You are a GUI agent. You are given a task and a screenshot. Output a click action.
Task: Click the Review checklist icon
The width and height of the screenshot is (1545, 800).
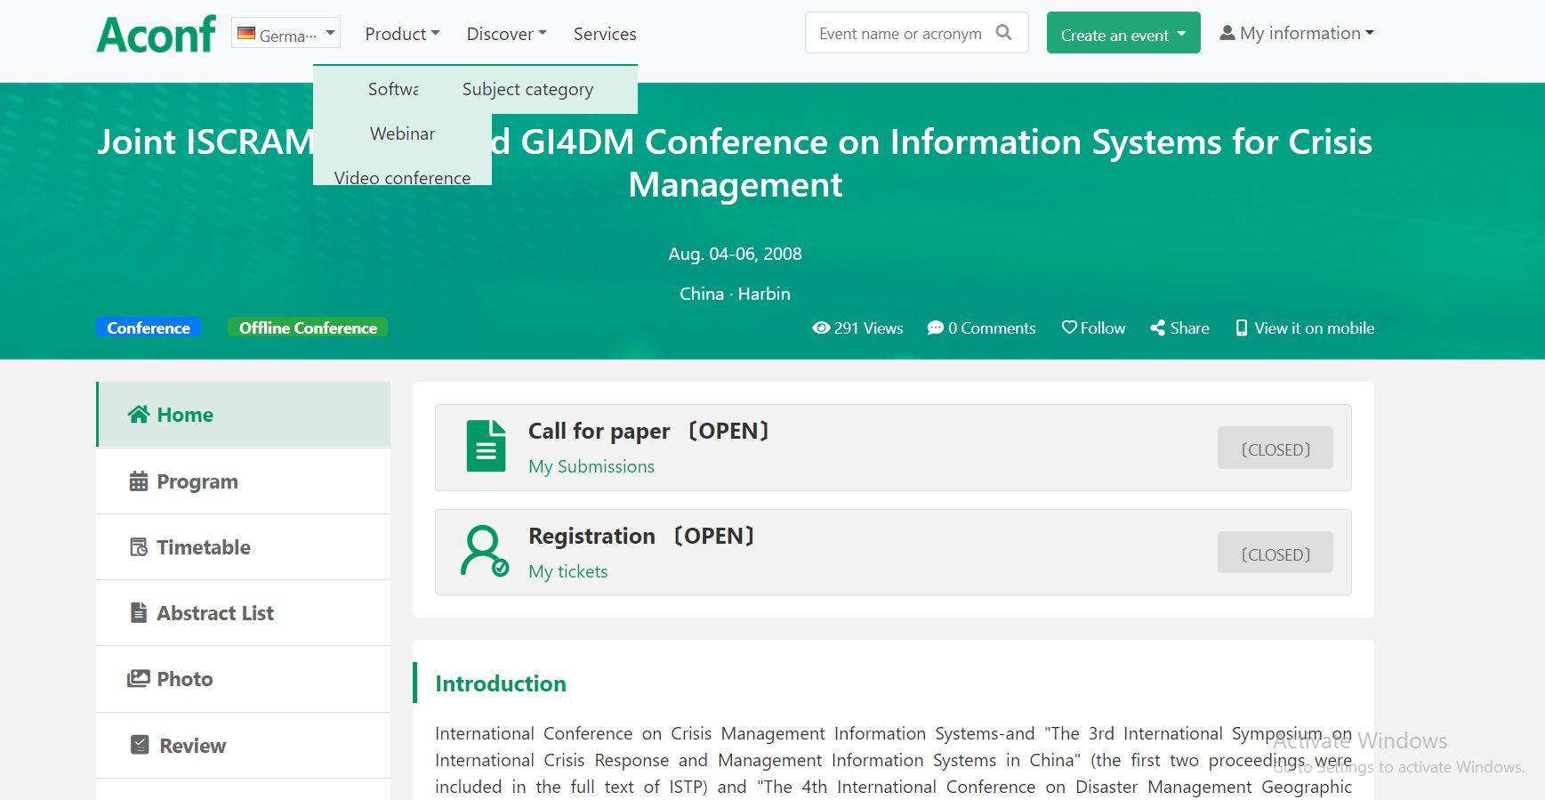click(140, 745)
